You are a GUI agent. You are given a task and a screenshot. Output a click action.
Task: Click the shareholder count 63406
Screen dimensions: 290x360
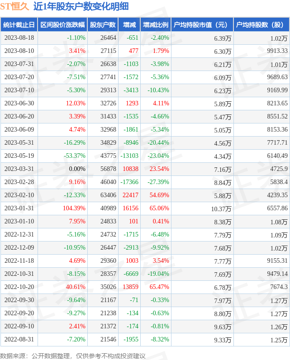(109, 195)
